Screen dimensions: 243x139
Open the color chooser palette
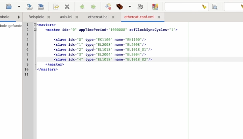155,6
